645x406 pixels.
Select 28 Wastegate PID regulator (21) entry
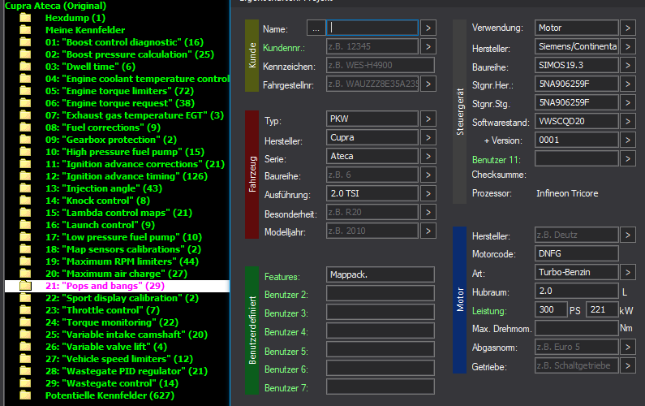(127, 370)
